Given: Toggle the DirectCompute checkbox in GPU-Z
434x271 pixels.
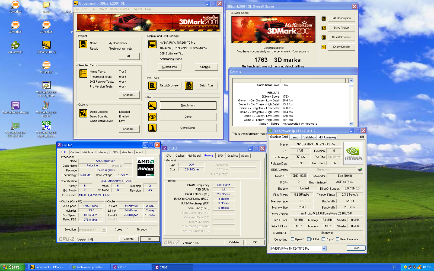Looking at the screenshot, I should tap(337, 239).
